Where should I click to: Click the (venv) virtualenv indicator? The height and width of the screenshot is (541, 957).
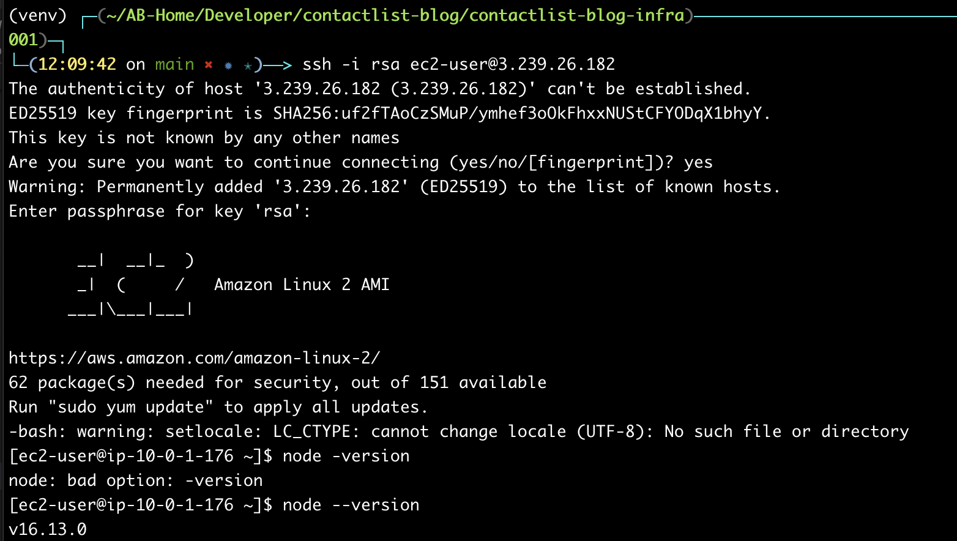[x=38, y=15]
